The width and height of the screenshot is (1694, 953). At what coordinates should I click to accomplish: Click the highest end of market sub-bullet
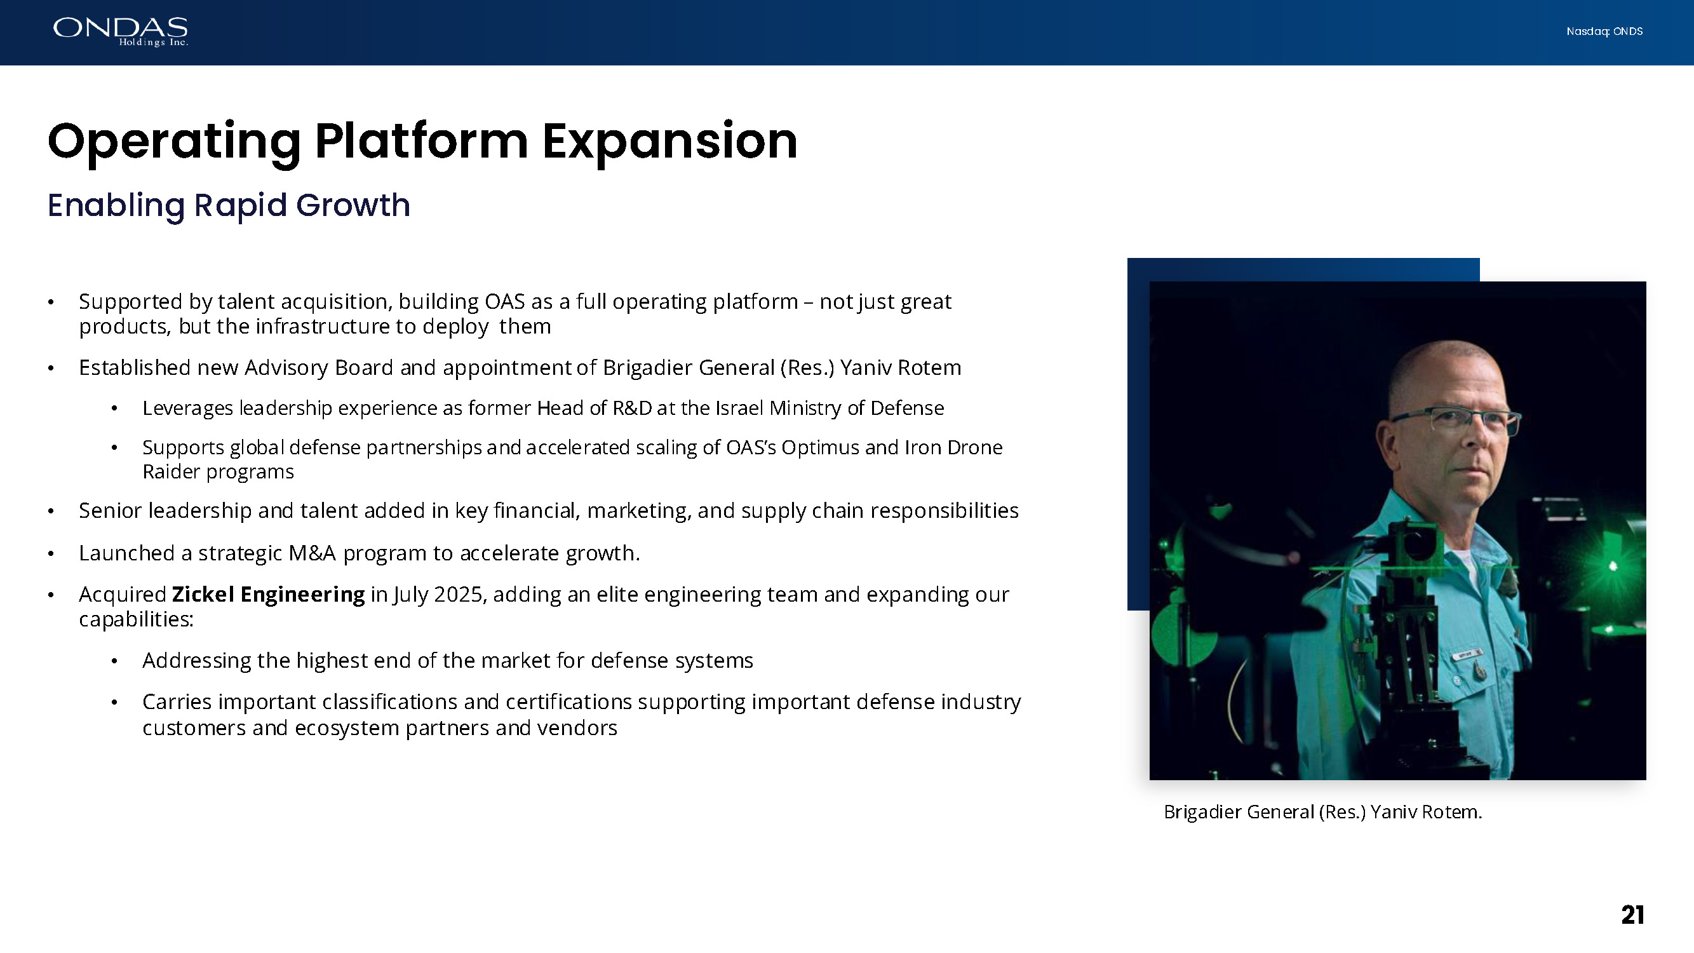point(447,660)
